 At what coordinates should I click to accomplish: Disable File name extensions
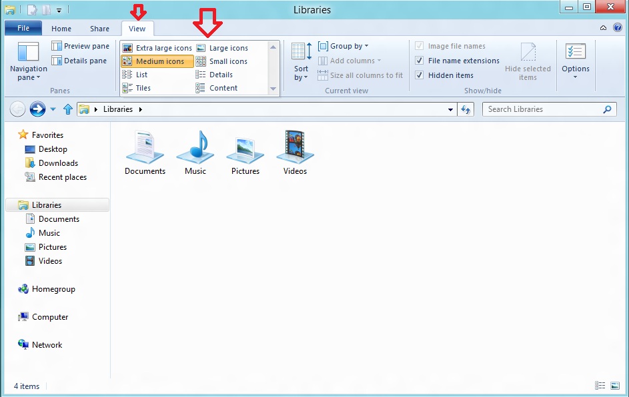point(419,60)
